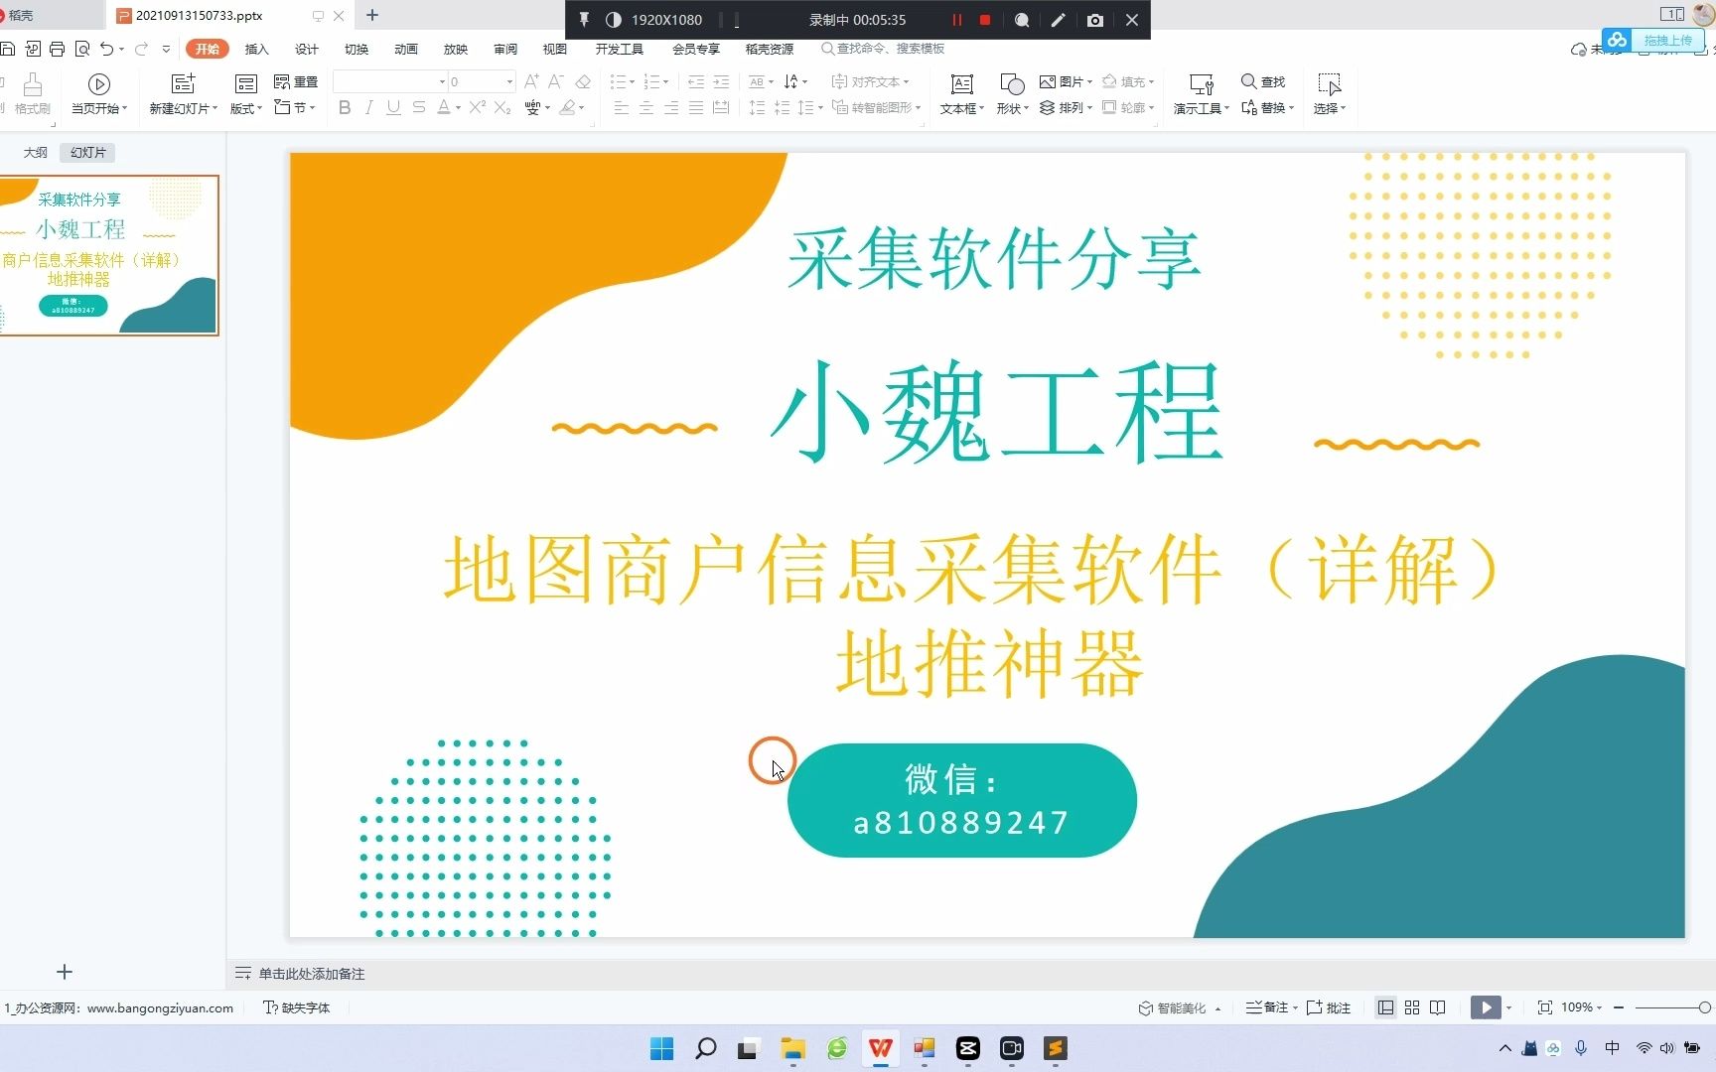Start slideshow from current page (当页开始)
Screen dimensions: 1716x1072
[x=97, y=93]
